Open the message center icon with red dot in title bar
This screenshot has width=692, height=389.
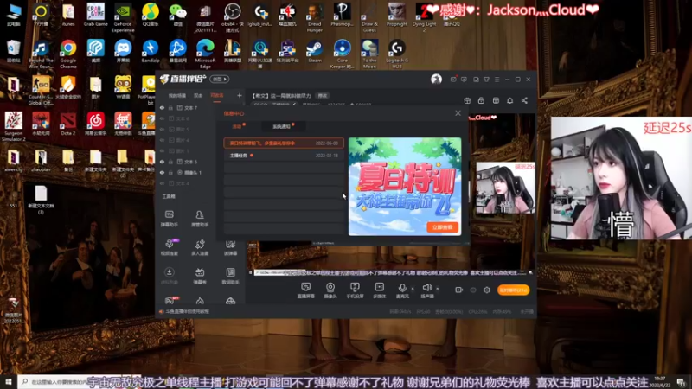pyautogui.click(x=453, y=80)
